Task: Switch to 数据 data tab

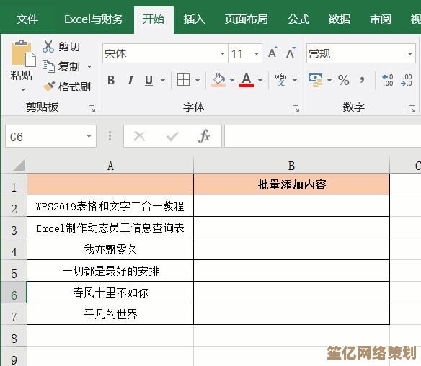Action: click(340, 19)
